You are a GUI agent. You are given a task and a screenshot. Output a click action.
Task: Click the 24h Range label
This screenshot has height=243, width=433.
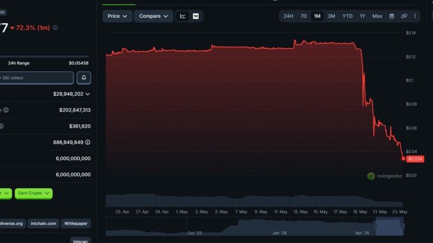(x=19, y=63)
